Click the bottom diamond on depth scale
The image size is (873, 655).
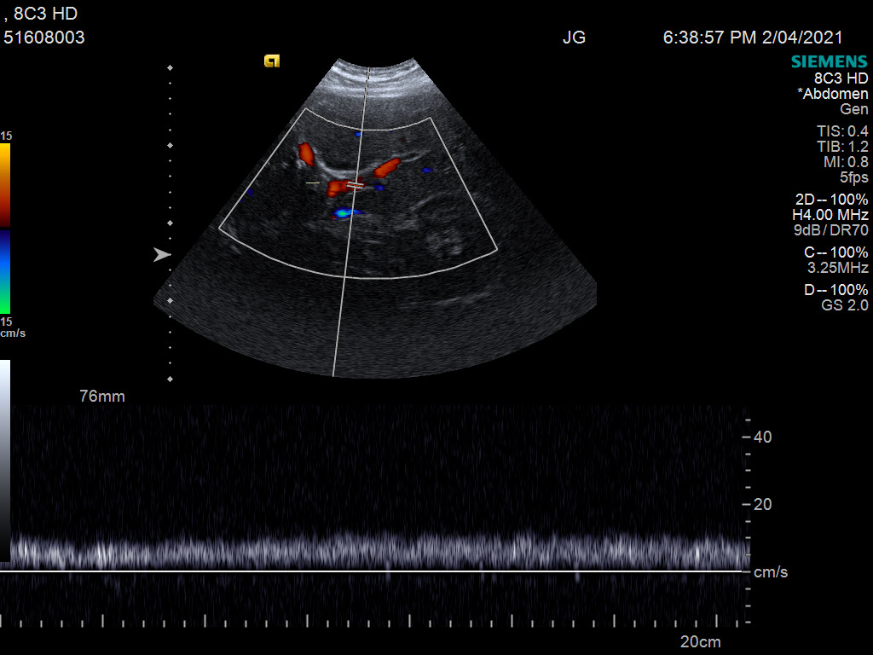(170, 378)
